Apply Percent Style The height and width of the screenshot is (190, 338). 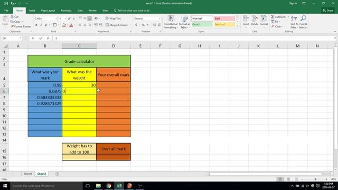tap(143, 25)
